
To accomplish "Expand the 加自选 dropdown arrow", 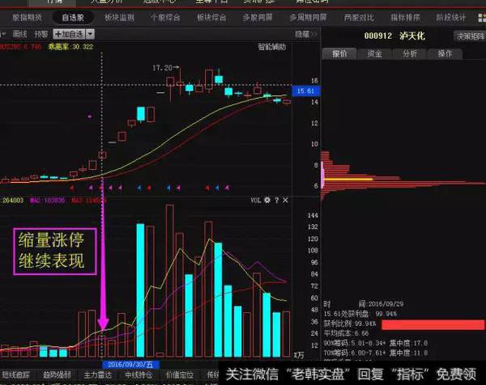I will pyautogui.click(x=90, y=34).
